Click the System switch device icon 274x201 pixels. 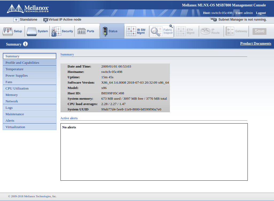(32, 32)
